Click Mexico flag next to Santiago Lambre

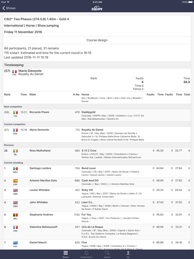[15, 169]
